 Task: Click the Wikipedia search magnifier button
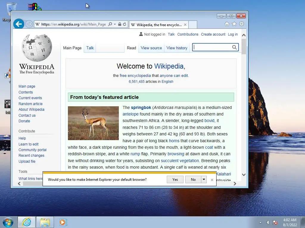(234, 47)
